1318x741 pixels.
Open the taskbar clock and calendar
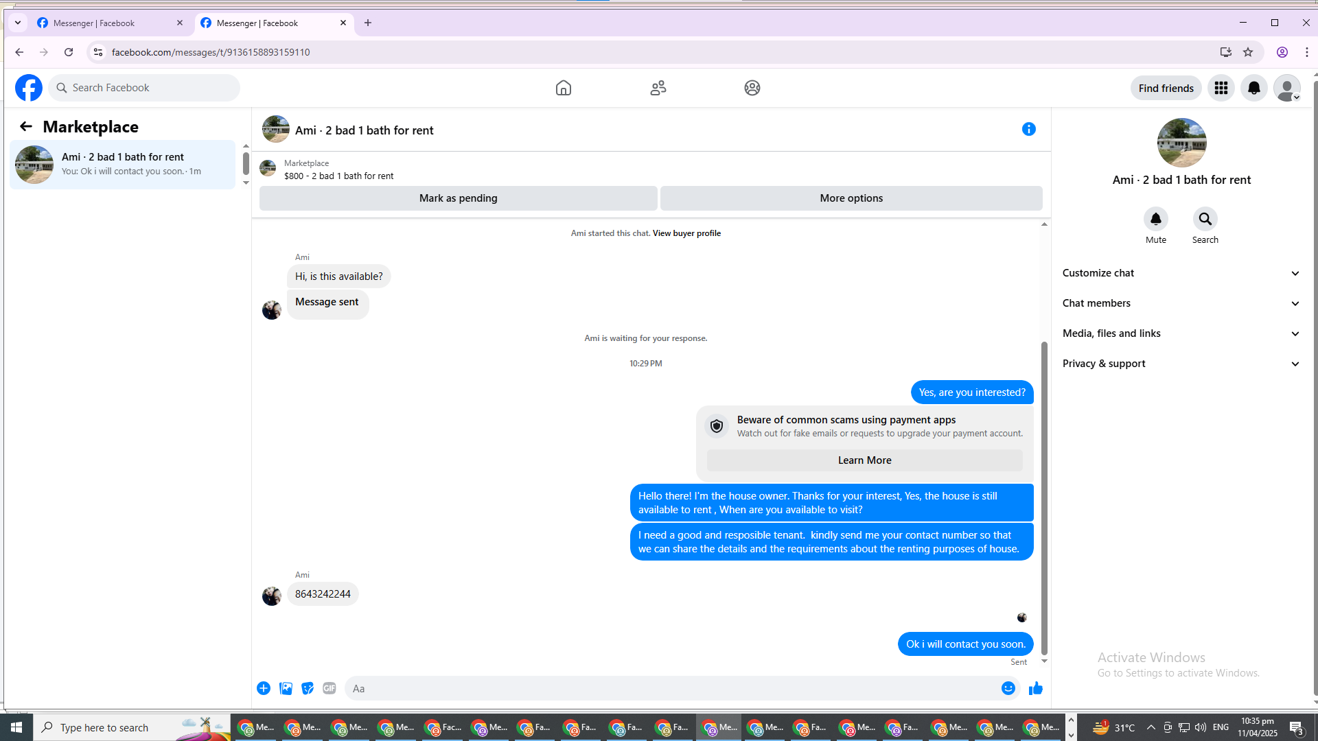1258,727
